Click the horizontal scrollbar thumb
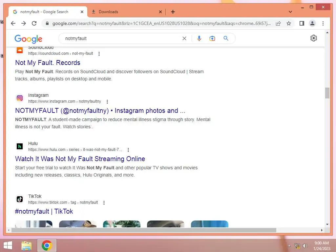The width and height of the screenshot is (336, 252). pos(144,230)
